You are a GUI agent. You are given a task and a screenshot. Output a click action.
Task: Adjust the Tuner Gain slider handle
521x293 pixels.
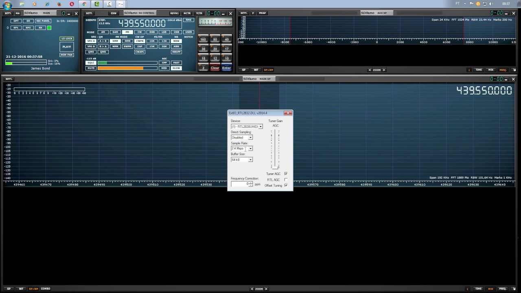275,167
